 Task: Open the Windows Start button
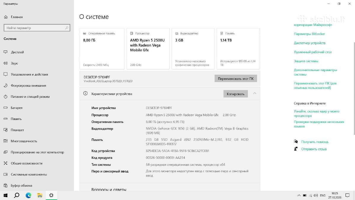(5, 195)
